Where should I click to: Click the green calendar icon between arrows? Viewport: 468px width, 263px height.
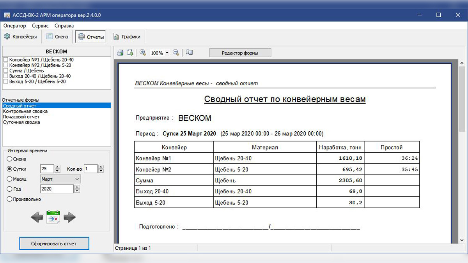point(53,217)
